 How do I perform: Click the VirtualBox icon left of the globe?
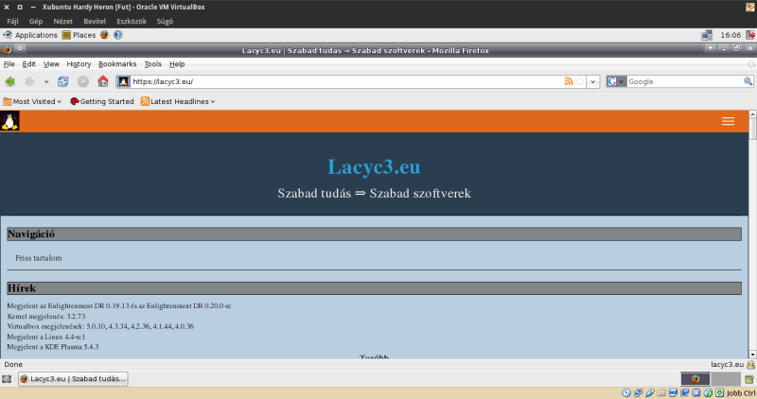(696, 392)
